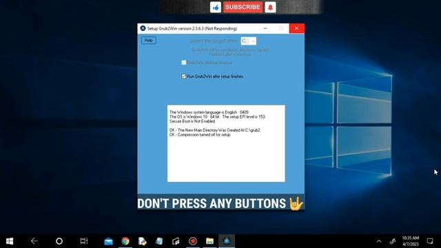
Task: Open File Explorer from the taskbar
Action: (209, 241)
